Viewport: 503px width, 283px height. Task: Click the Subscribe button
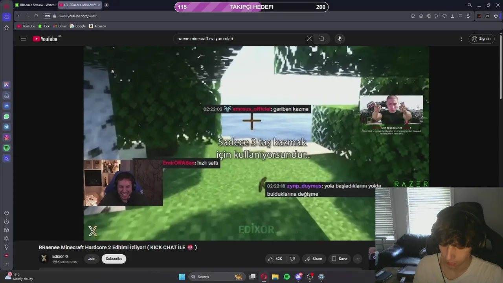click(114, 259)
